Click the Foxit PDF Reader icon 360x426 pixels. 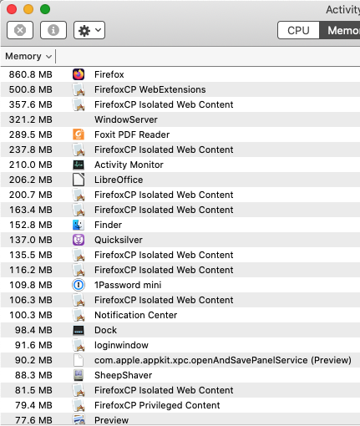click(79, 134)
